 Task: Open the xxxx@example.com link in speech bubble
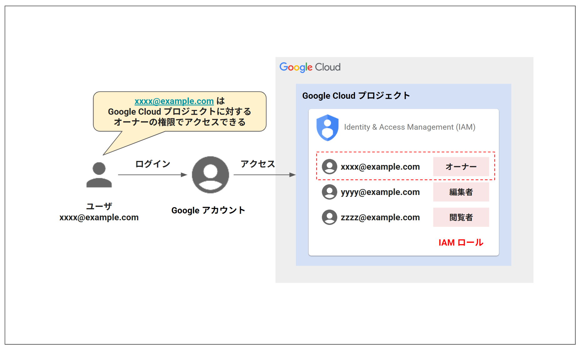(x=174, y=101)
